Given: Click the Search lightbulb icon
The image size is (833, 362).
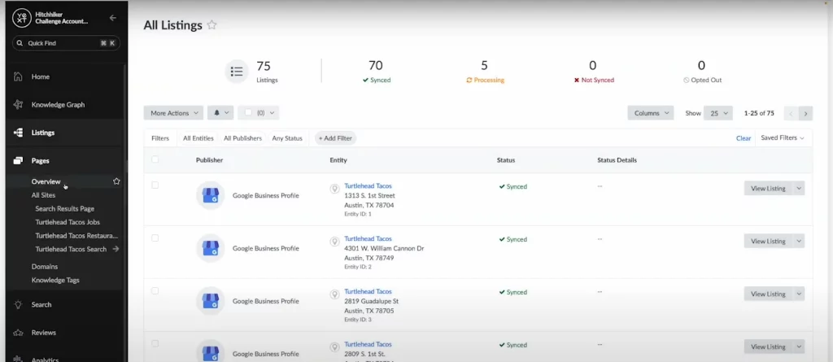Looking at the screenshot, I should (x=18, y=304).
